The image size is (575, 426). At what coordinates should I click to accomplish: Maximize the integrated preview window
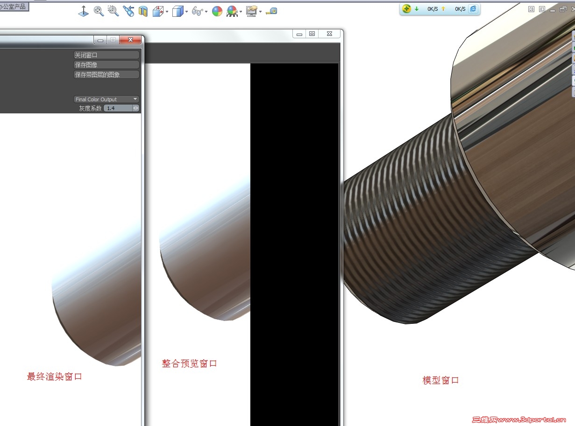click(312, 34)
